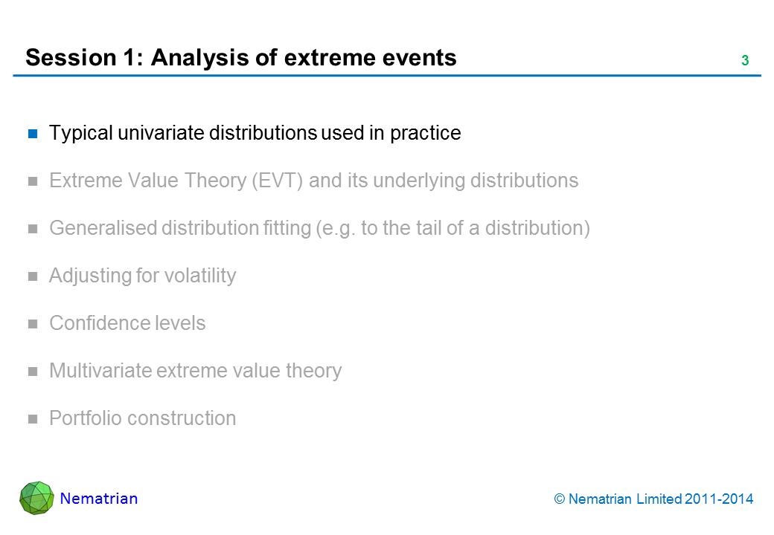Click the blue line under the title
Viewport: 774px width, 535px height.
(387, 76)
